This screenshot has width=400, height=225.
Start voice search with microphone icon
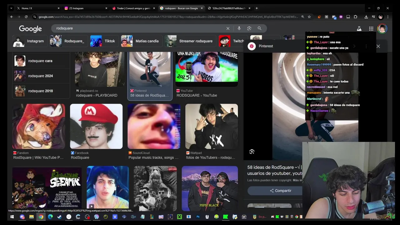point(239,28)
